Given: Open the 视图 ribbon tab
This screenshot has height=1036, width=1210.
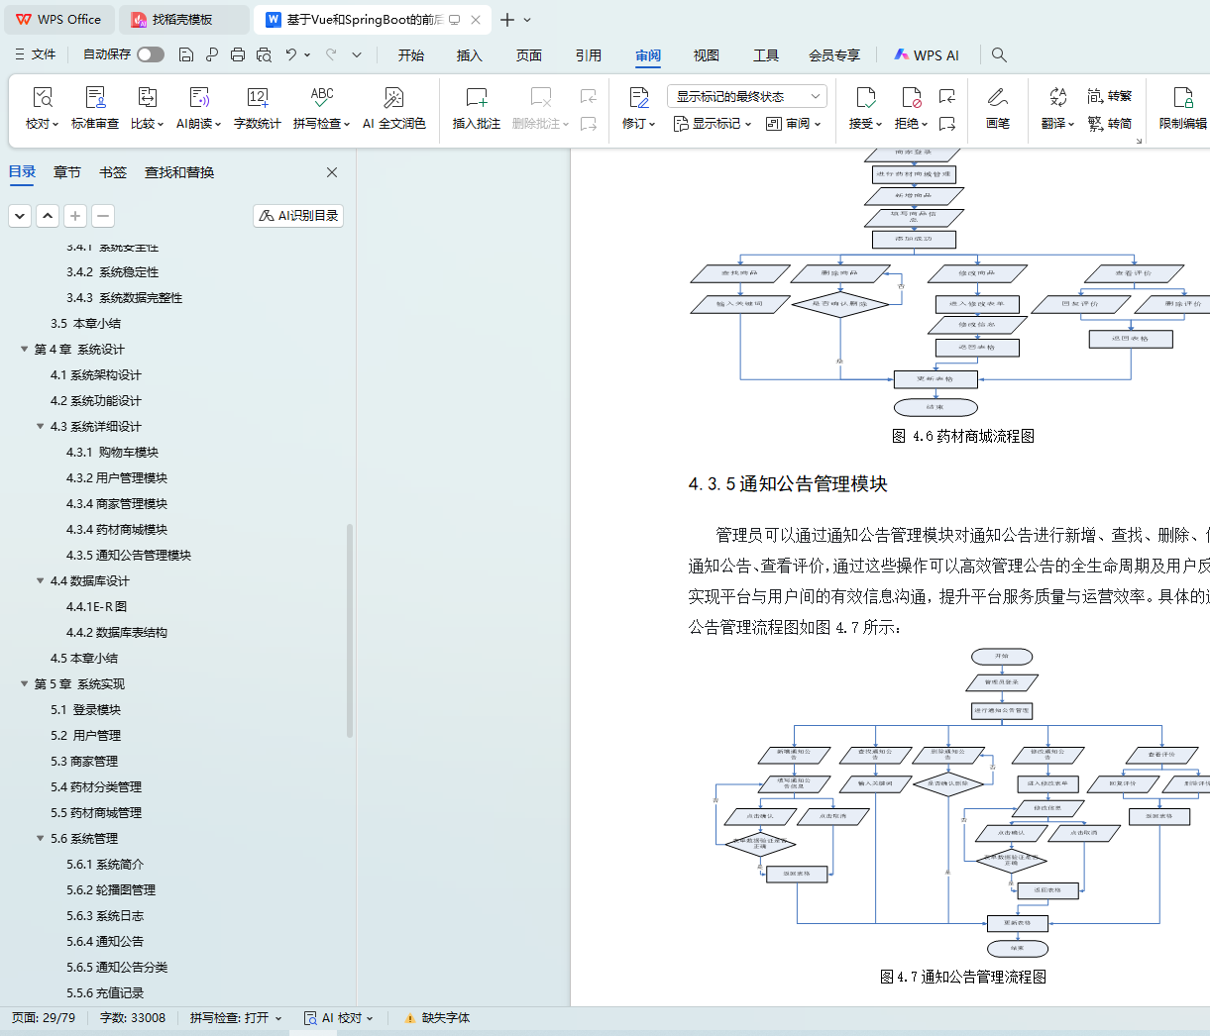Looking at the screenshot, I should click(706, 55).
